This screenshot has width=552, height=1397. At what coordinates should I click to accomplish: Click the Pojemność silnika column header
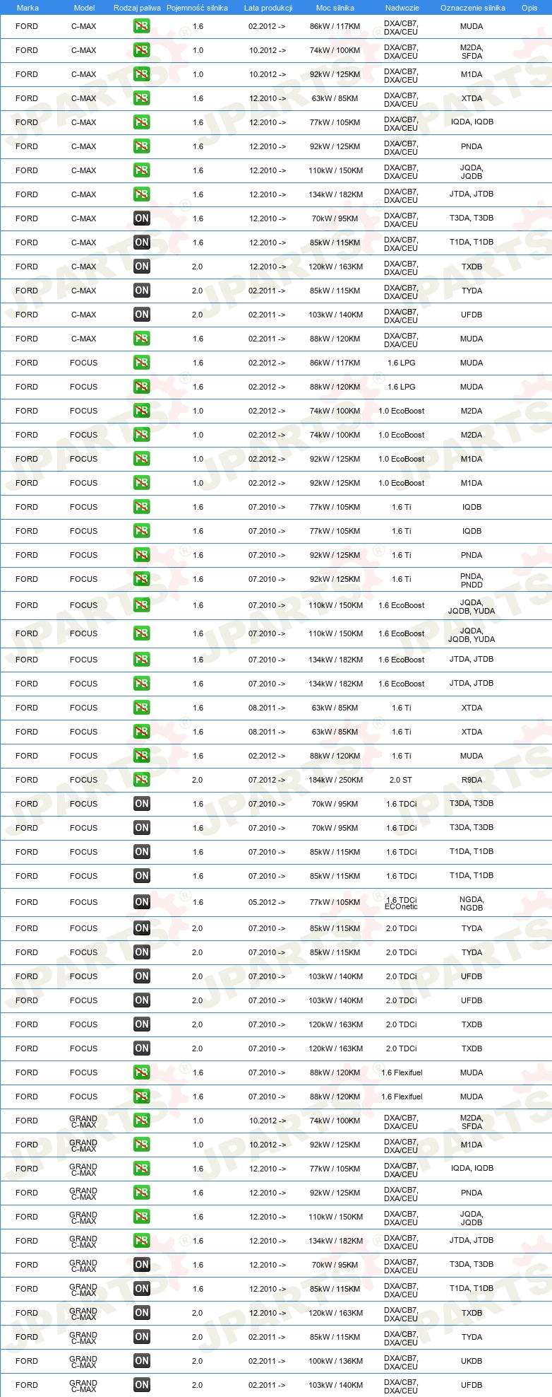(197, 8)
